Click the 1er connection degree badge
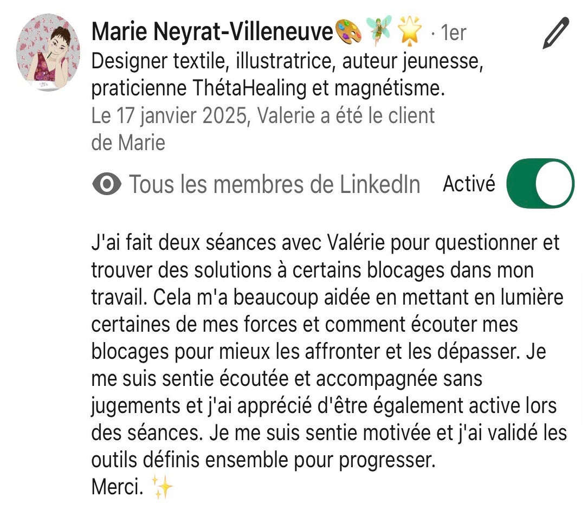 click(453, 34)
